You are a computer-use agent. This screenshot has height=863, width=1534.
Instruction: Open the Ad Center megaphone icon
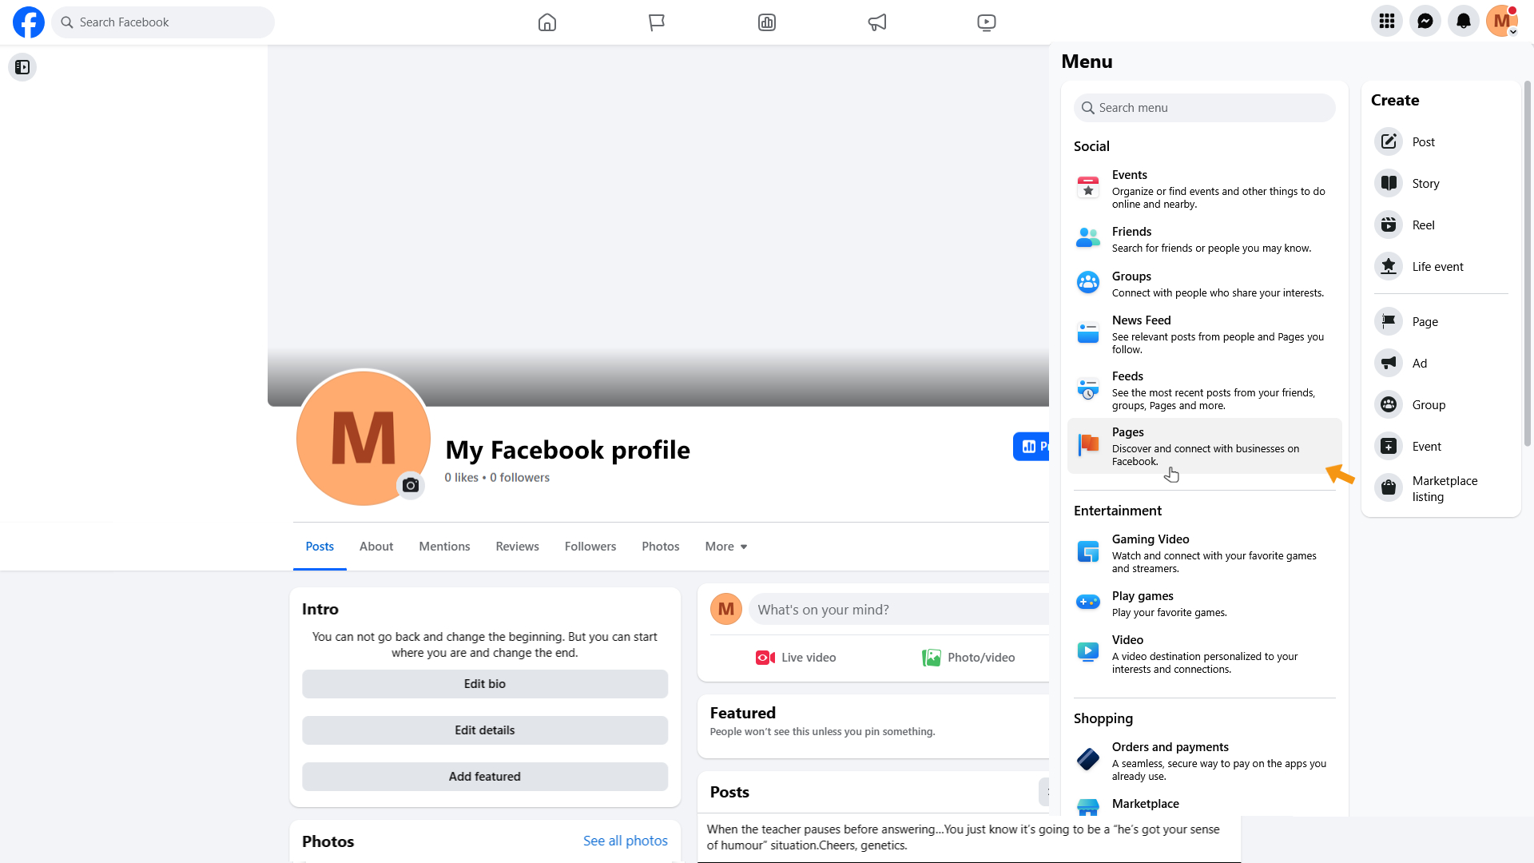[877, 22]
